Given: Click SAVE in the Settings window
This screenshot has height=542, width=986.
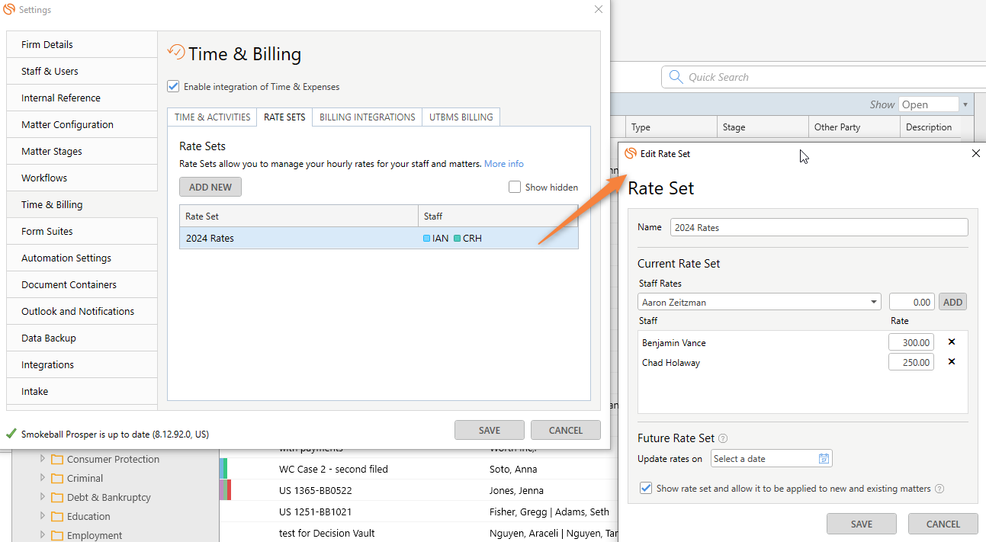Looking at the screenshot, I should coord(490,430).
